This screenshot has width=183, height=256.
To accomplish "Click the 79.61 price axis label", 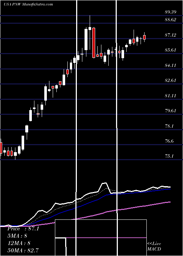I will [x=171, y=111].
